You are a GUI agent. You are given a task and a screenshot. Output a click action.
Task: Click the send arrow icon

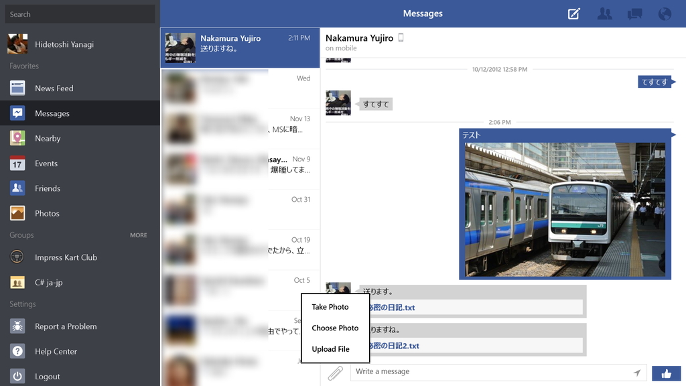click(x=637, y=373)
